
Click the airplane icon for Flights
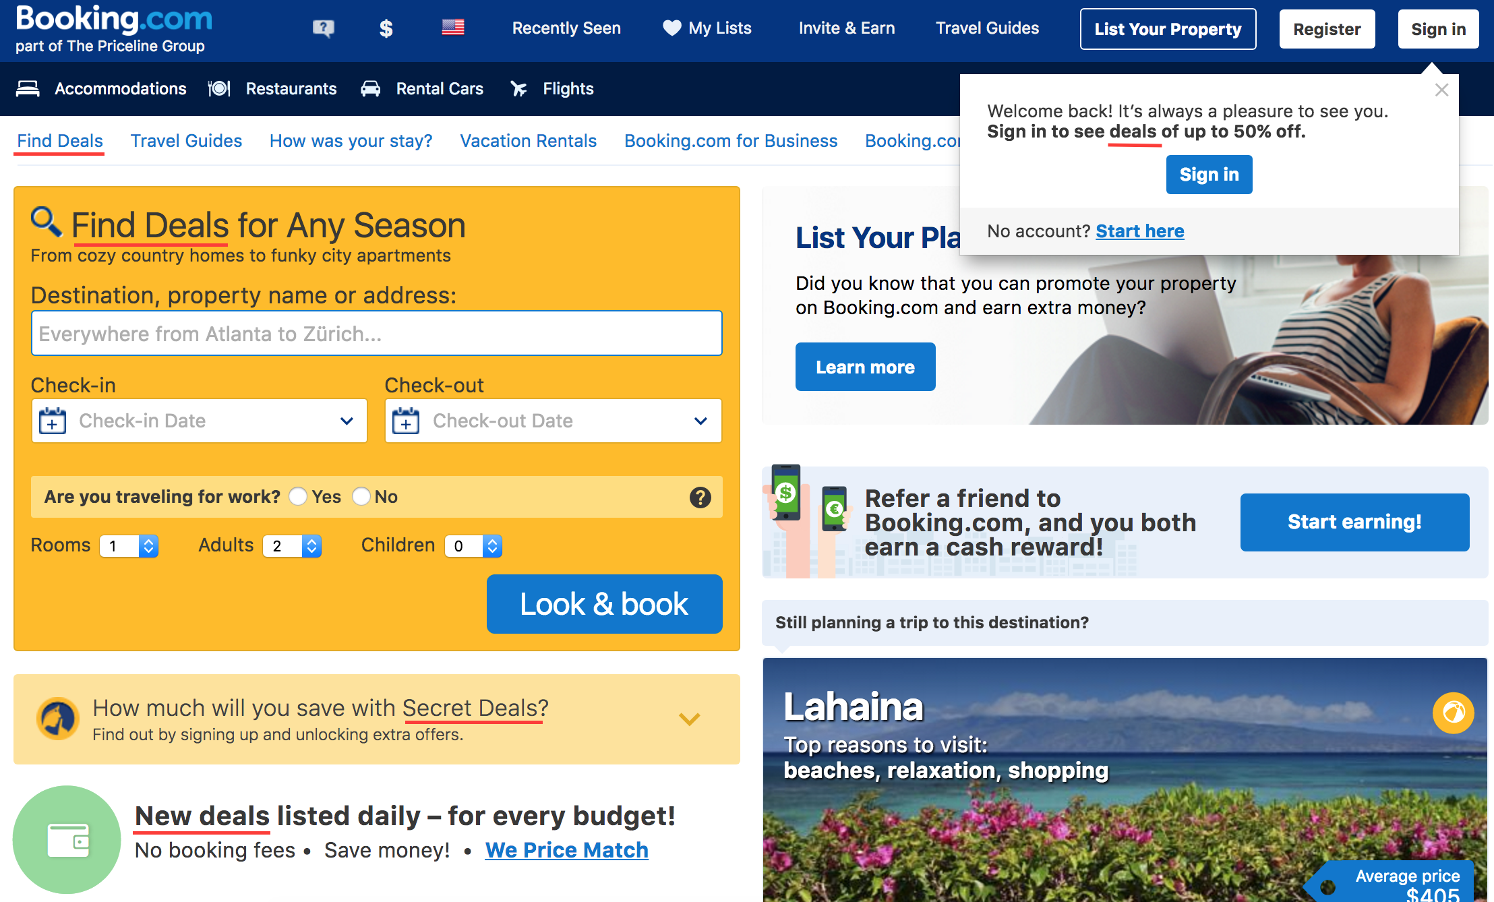[x=518, y=88]
